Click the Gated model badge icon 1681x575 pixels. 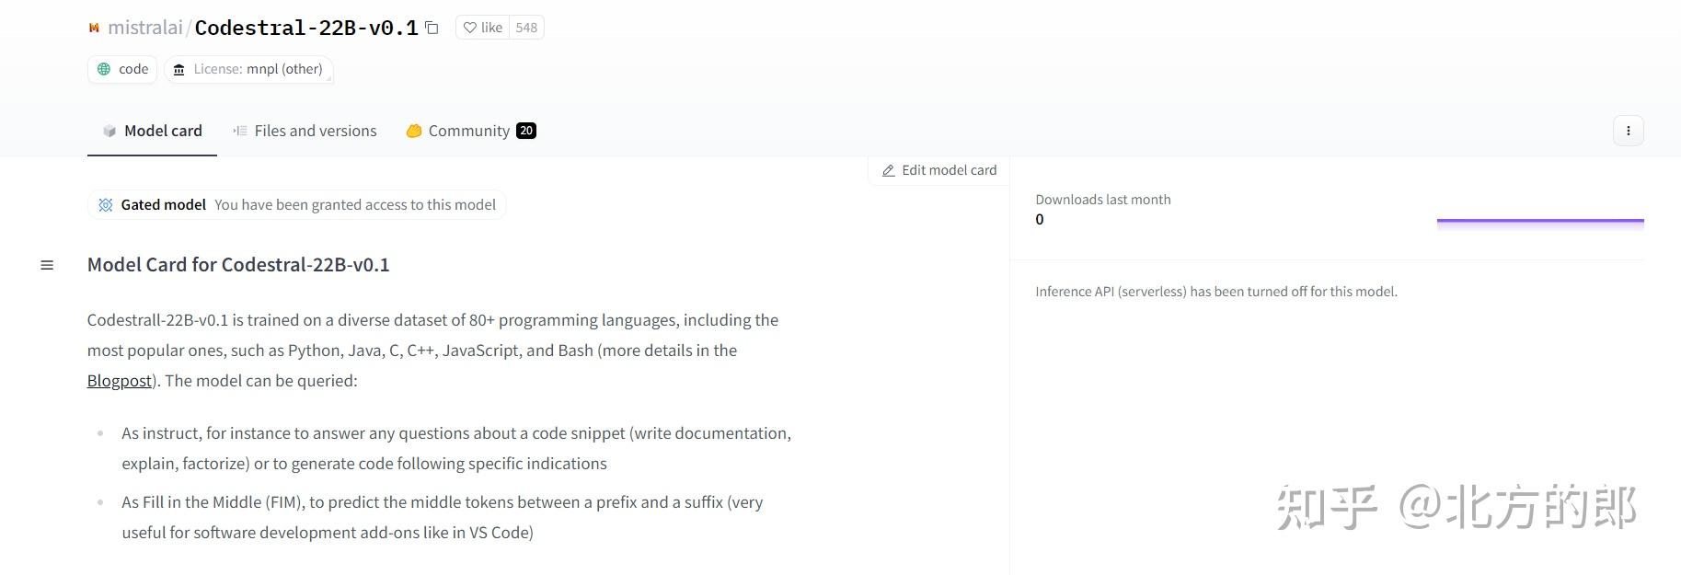106,204
